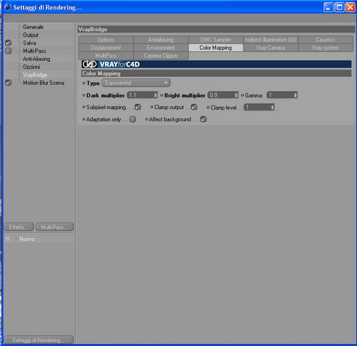Select Salva in the settings list
Image resolution: width=357 pixels, height=346 pixels.
(x=29, y=43)
